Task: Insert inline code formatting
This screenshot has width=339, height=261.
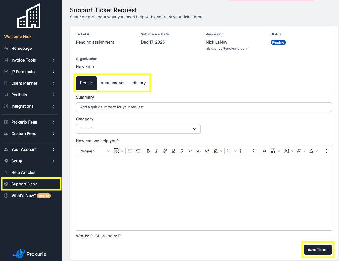Action: pos(190,151)
